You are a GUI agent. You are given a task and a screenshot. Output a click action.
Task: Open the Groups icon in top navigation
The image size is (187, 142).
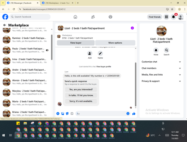(x=110, y=17)
